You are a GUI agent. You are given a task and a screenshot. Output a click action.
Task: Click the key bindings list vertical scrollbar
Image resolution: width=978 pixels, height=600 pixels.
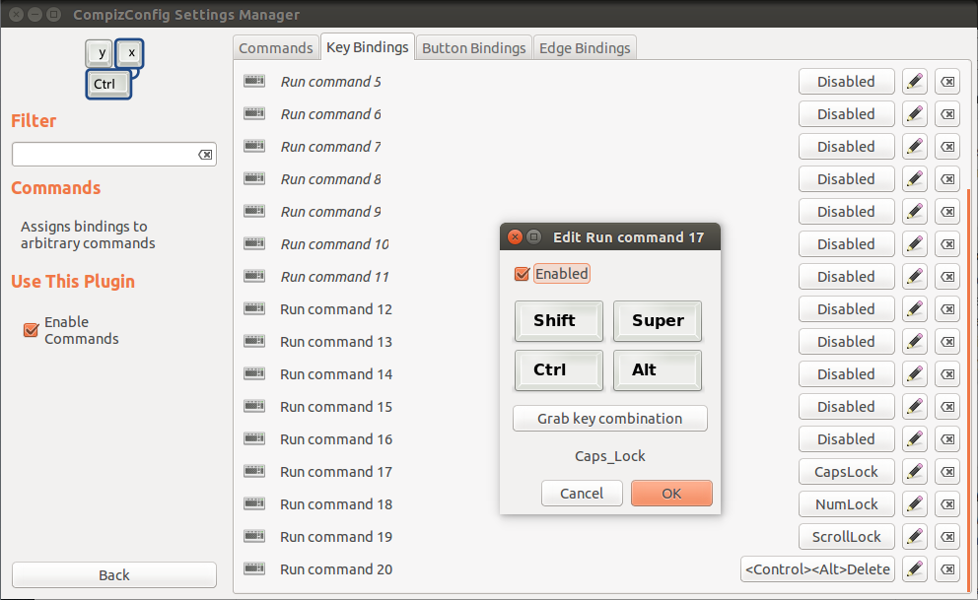tap(969, 390)
